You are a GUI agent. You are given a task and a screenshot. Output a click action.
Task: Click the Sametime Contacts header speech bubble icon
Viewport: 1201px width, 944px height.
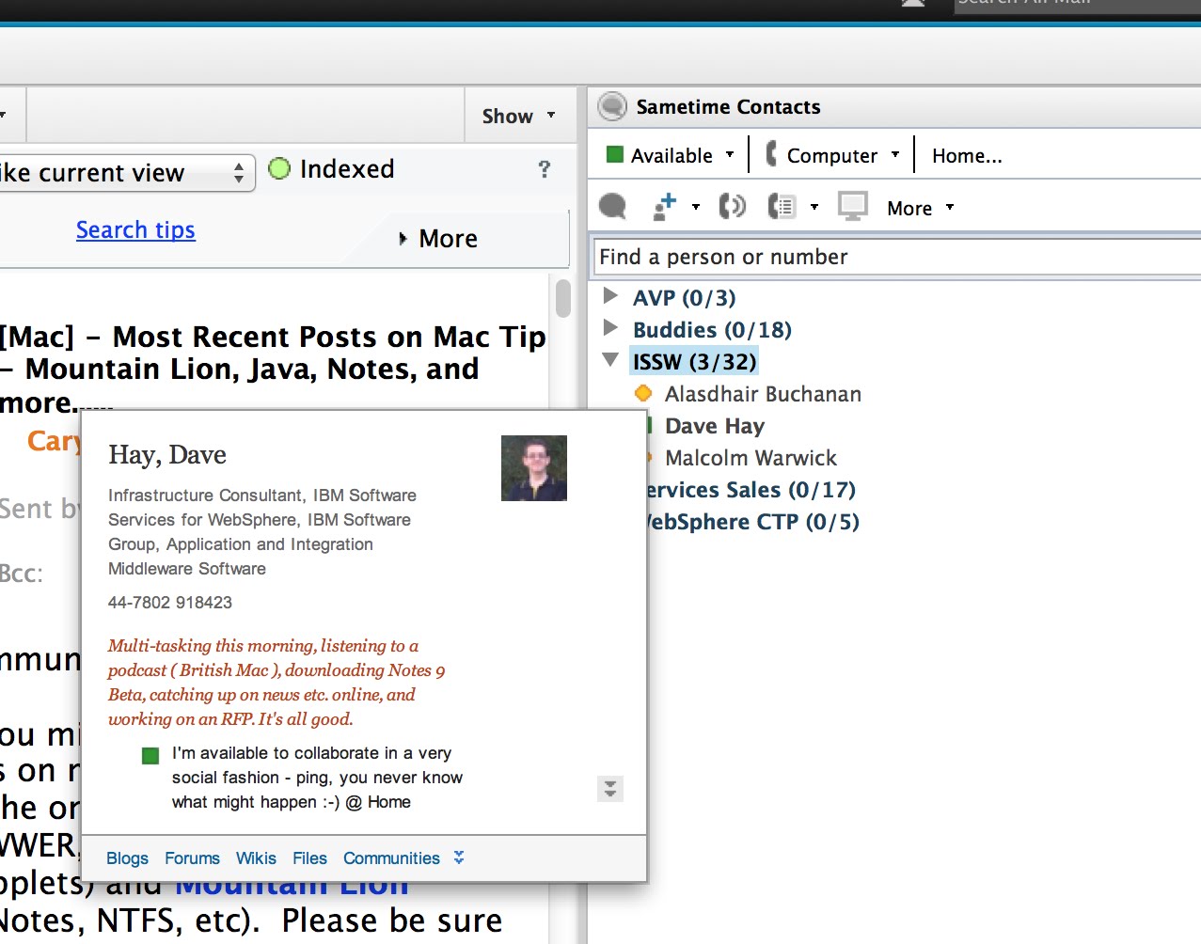click(611, 106)
